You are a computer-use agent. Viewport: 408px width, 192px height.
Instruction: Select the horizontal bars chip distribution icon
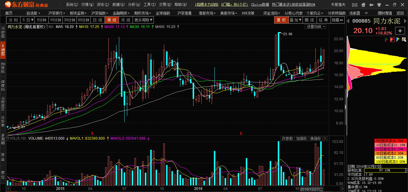386,39
